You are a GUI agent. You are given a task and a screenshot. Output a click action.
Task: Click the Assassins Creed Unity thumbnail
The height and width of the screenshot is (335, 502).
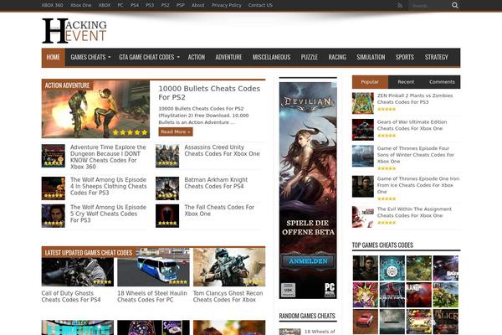click(167, 156)
